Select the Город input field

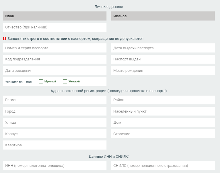tap(55, 111)
